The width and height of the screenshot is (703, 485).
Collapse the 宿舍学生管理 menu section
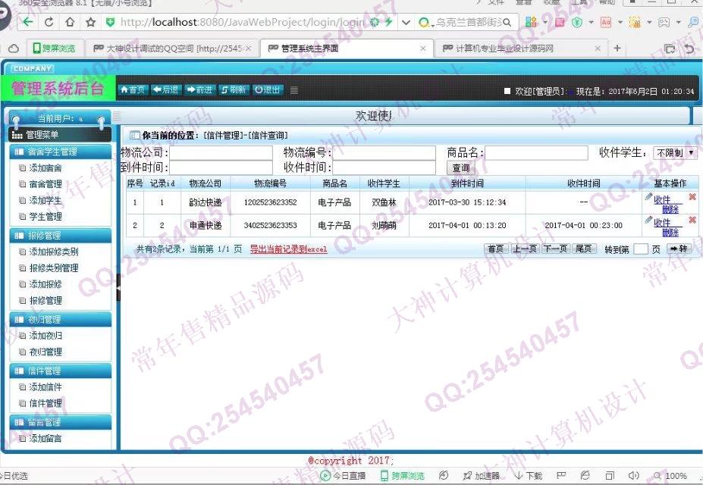(x=60, y=152)
